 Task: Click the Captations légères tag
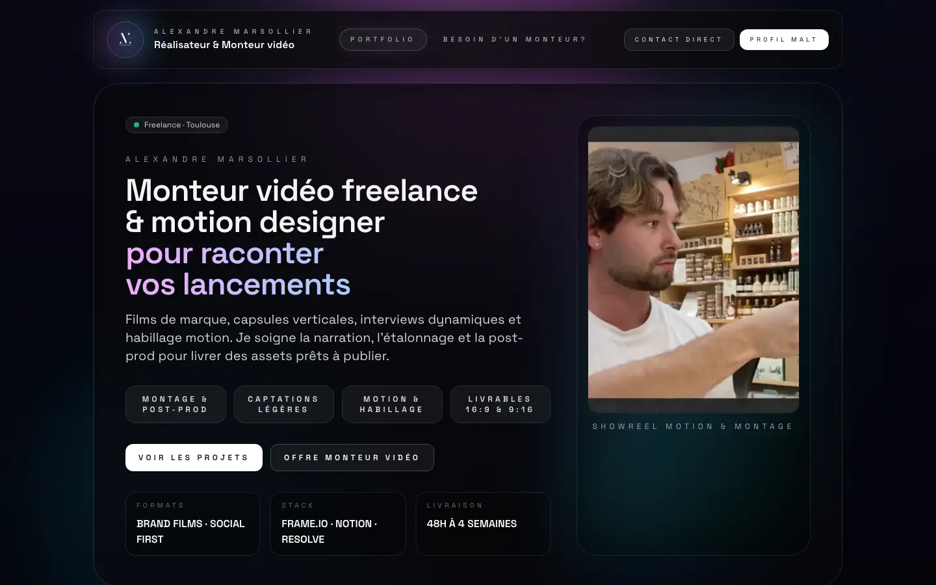coord(284,404)
